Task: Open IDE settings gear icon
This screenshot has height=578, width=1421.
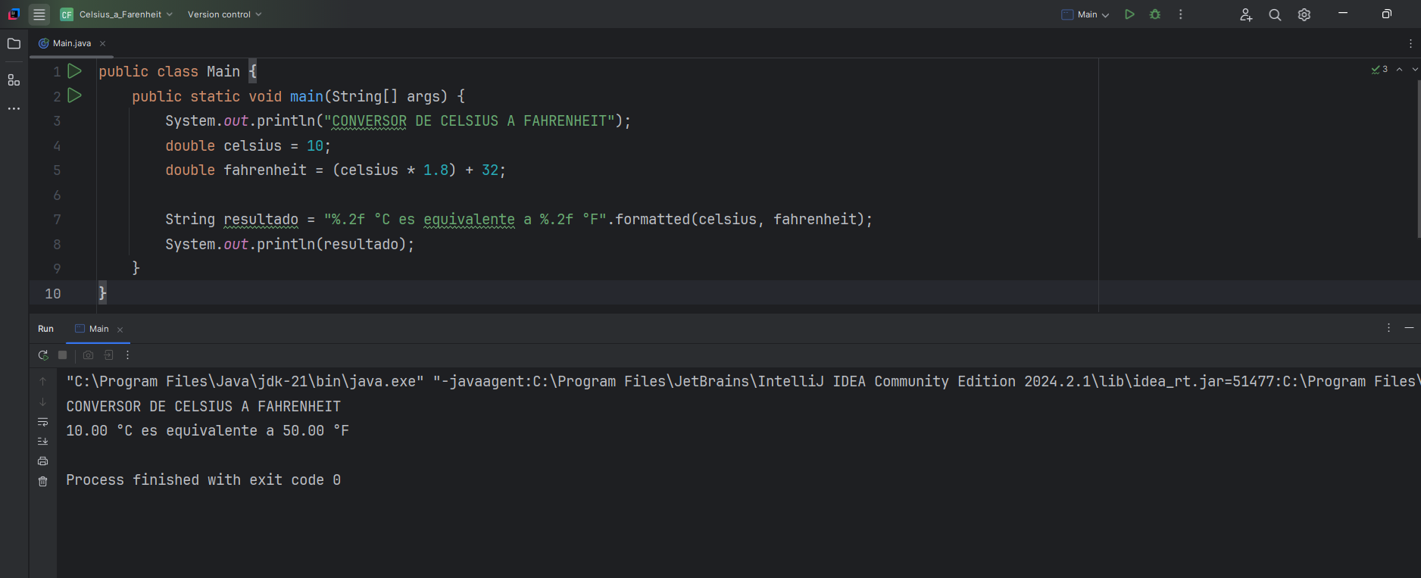Action: [1304, 14]
